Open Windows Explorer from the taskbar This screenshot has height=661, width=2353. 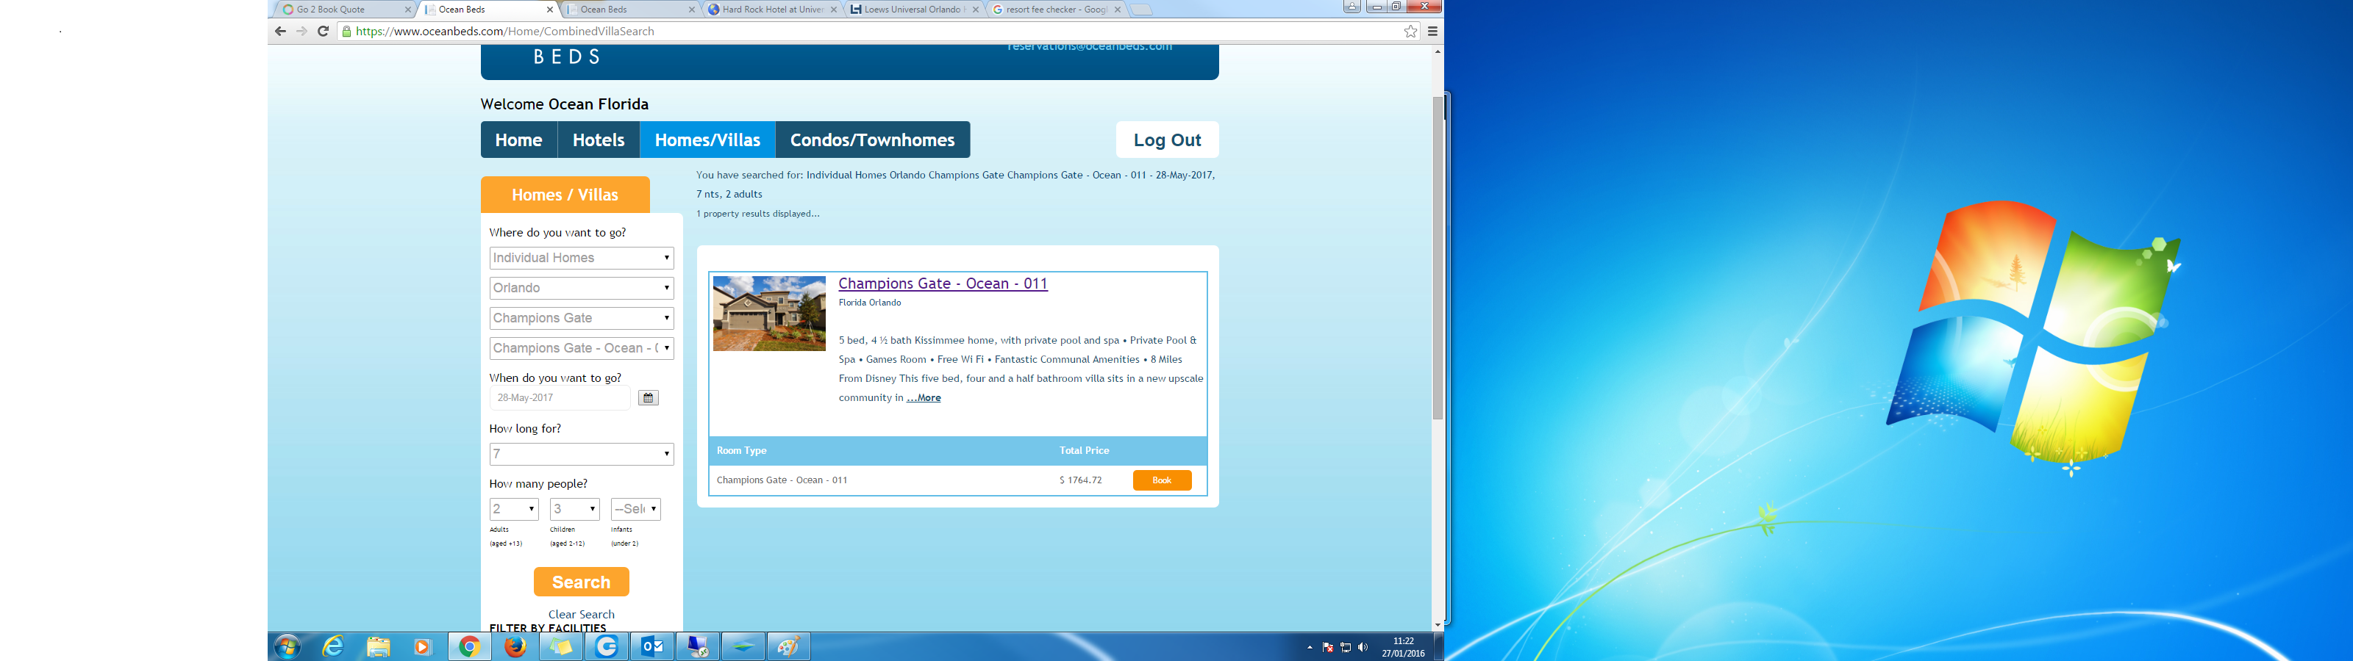tap(378, 646)
